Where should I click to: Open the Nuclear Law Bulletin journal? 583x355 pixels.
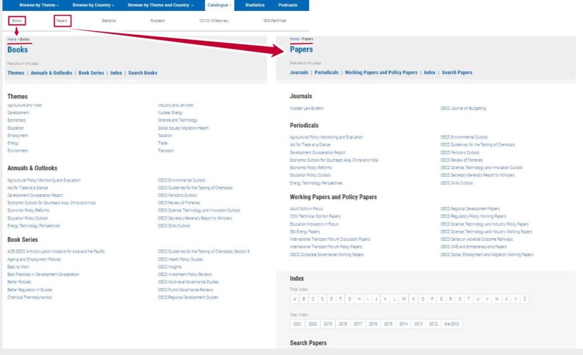(x=306, y=108)
